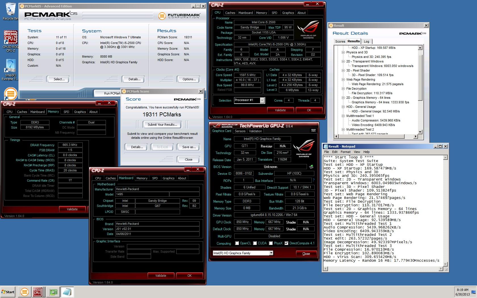Click the Notepad window title icon
This screenshot has height=298, width=477.
pos(325,146)
